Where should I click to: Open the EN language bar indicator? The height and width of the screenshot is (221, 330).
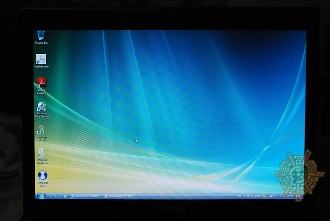click(239, 196)
